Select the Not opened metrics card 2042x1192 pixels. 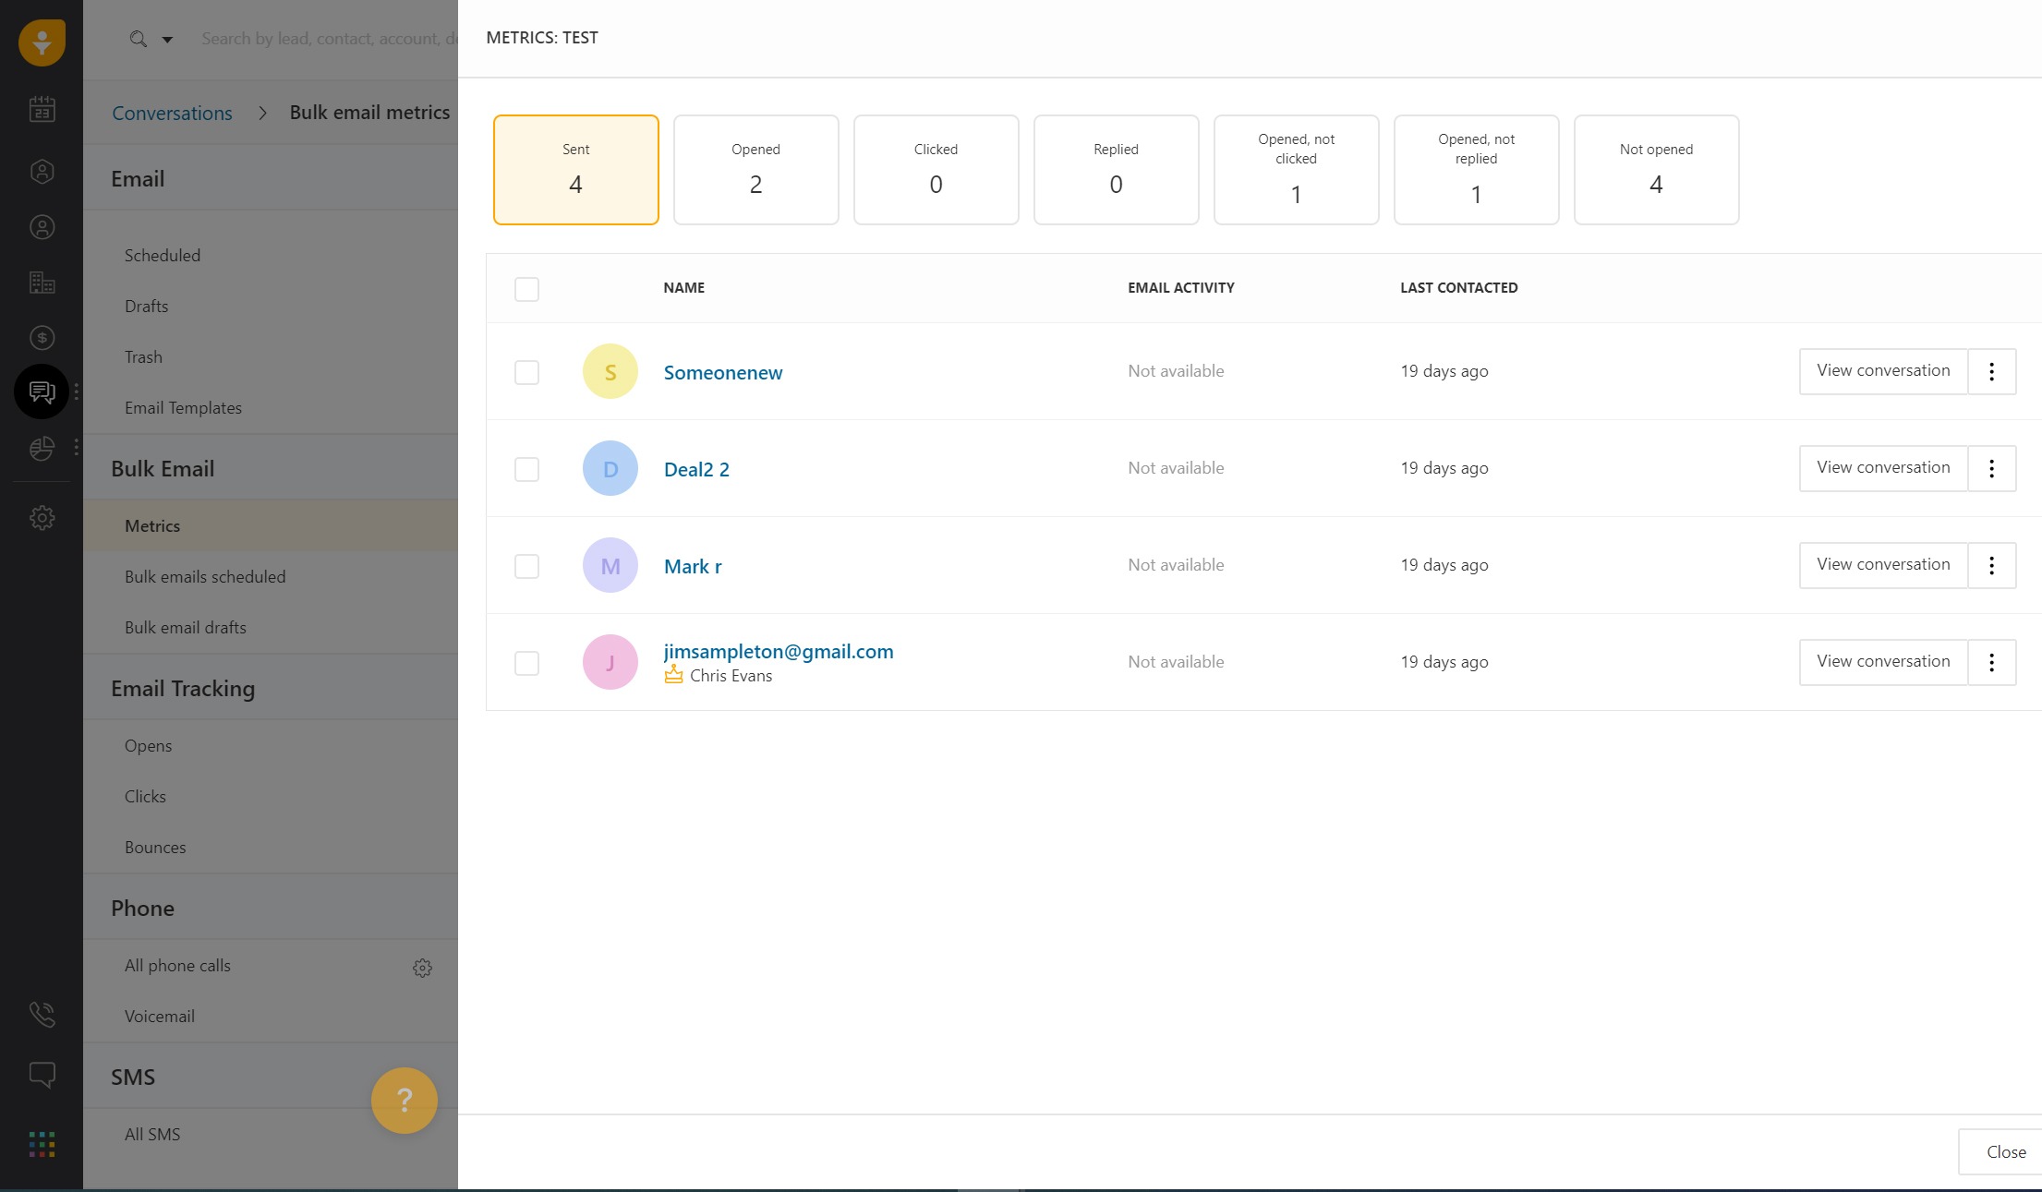click(1656, 170)
